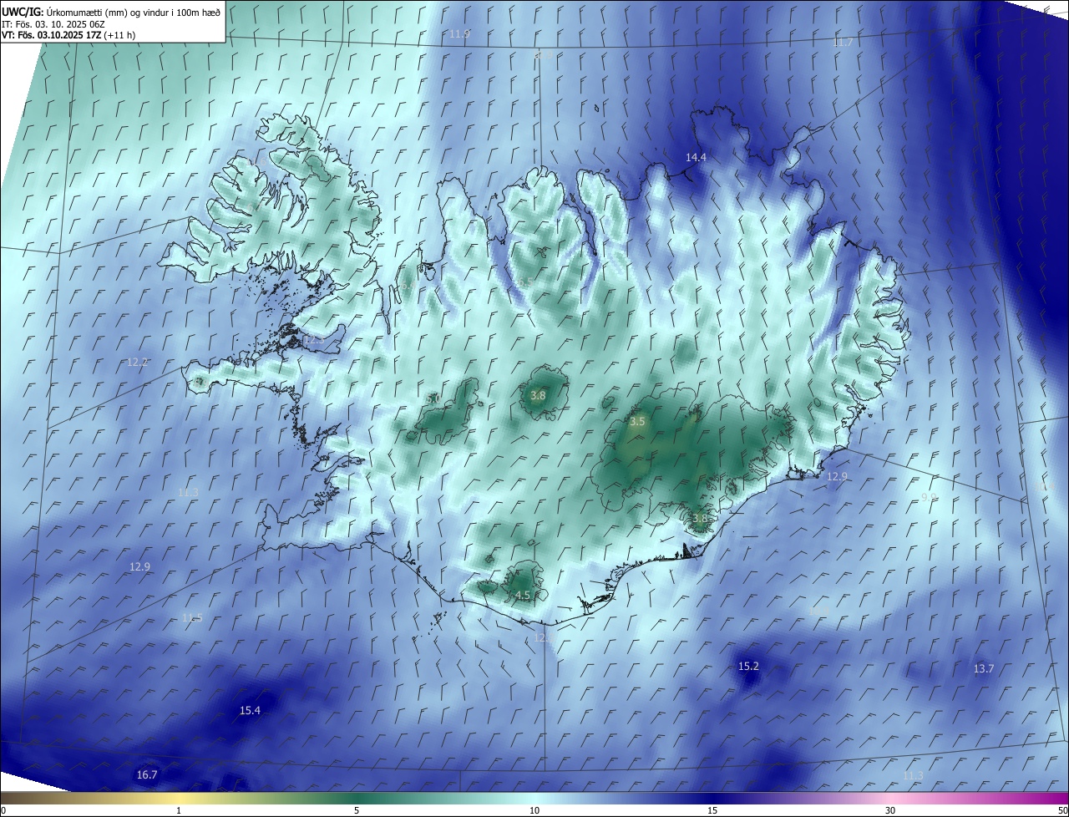Click the 15.2 value over the sea
Viewport: 1069px width, 817px height.
coord(748,666)
